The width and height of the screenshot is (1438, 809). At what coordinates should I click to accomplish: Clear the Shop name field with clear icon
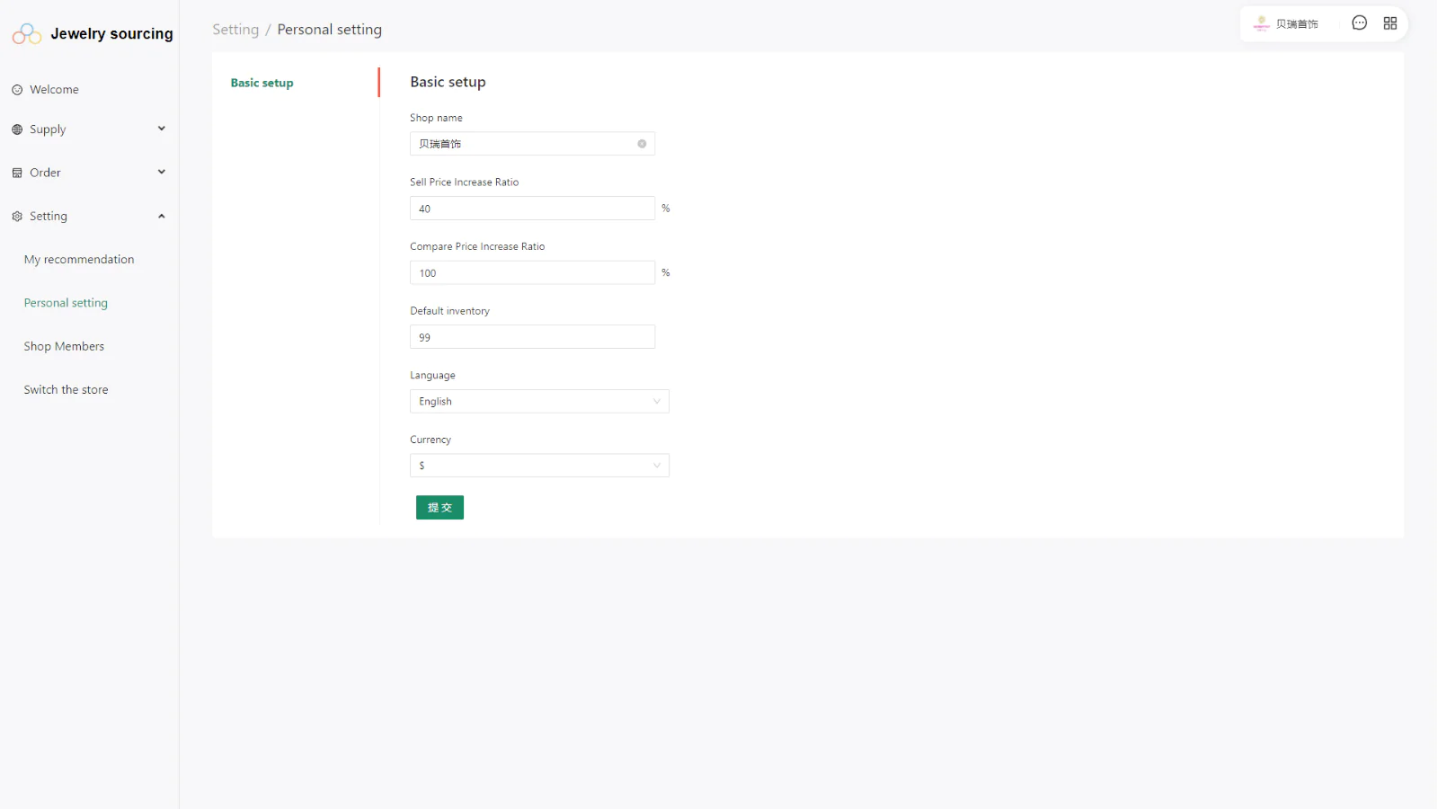point(642,144)
